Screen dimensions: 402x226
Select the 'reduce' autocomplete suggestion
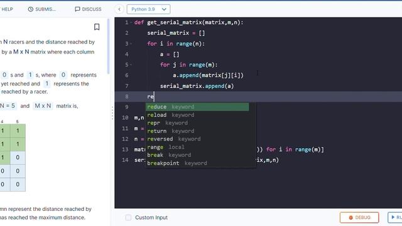click(x=197, y=107)
